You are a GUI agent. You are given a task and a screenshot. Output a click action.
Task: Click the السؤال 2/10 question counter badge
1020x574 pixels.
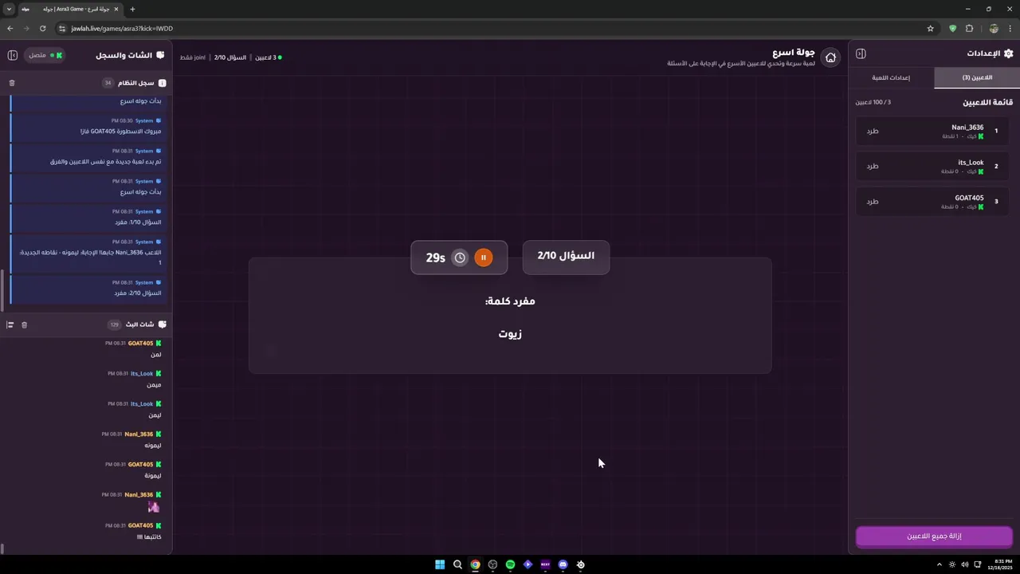click(566, 257)
